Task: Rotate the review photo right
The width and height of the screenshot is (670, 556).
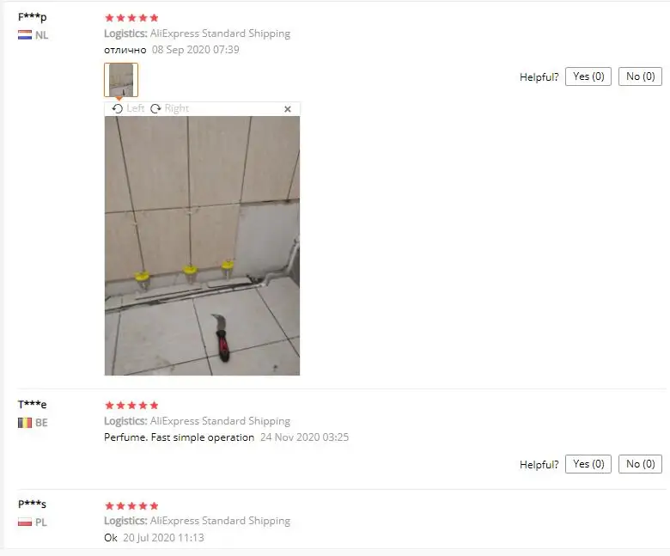Action: click(x=169, y=108)
